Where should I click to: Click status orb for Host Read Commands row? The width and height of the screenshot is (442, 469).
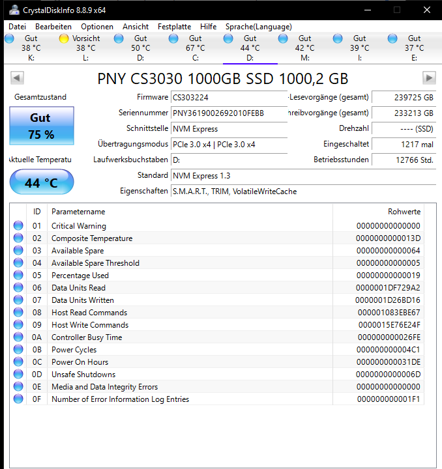pyautogui.click(x=18, y=312)
